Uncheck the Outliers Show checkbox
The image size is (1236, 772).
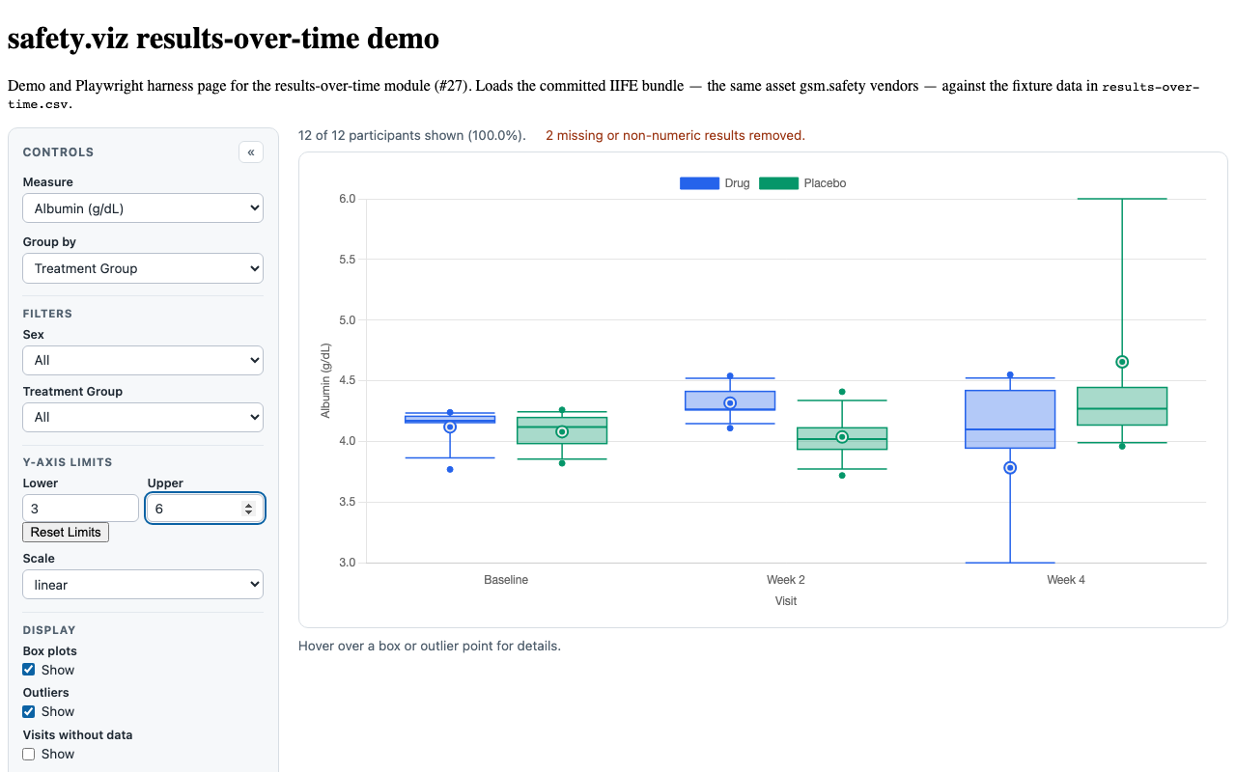[x=29, y=711]
